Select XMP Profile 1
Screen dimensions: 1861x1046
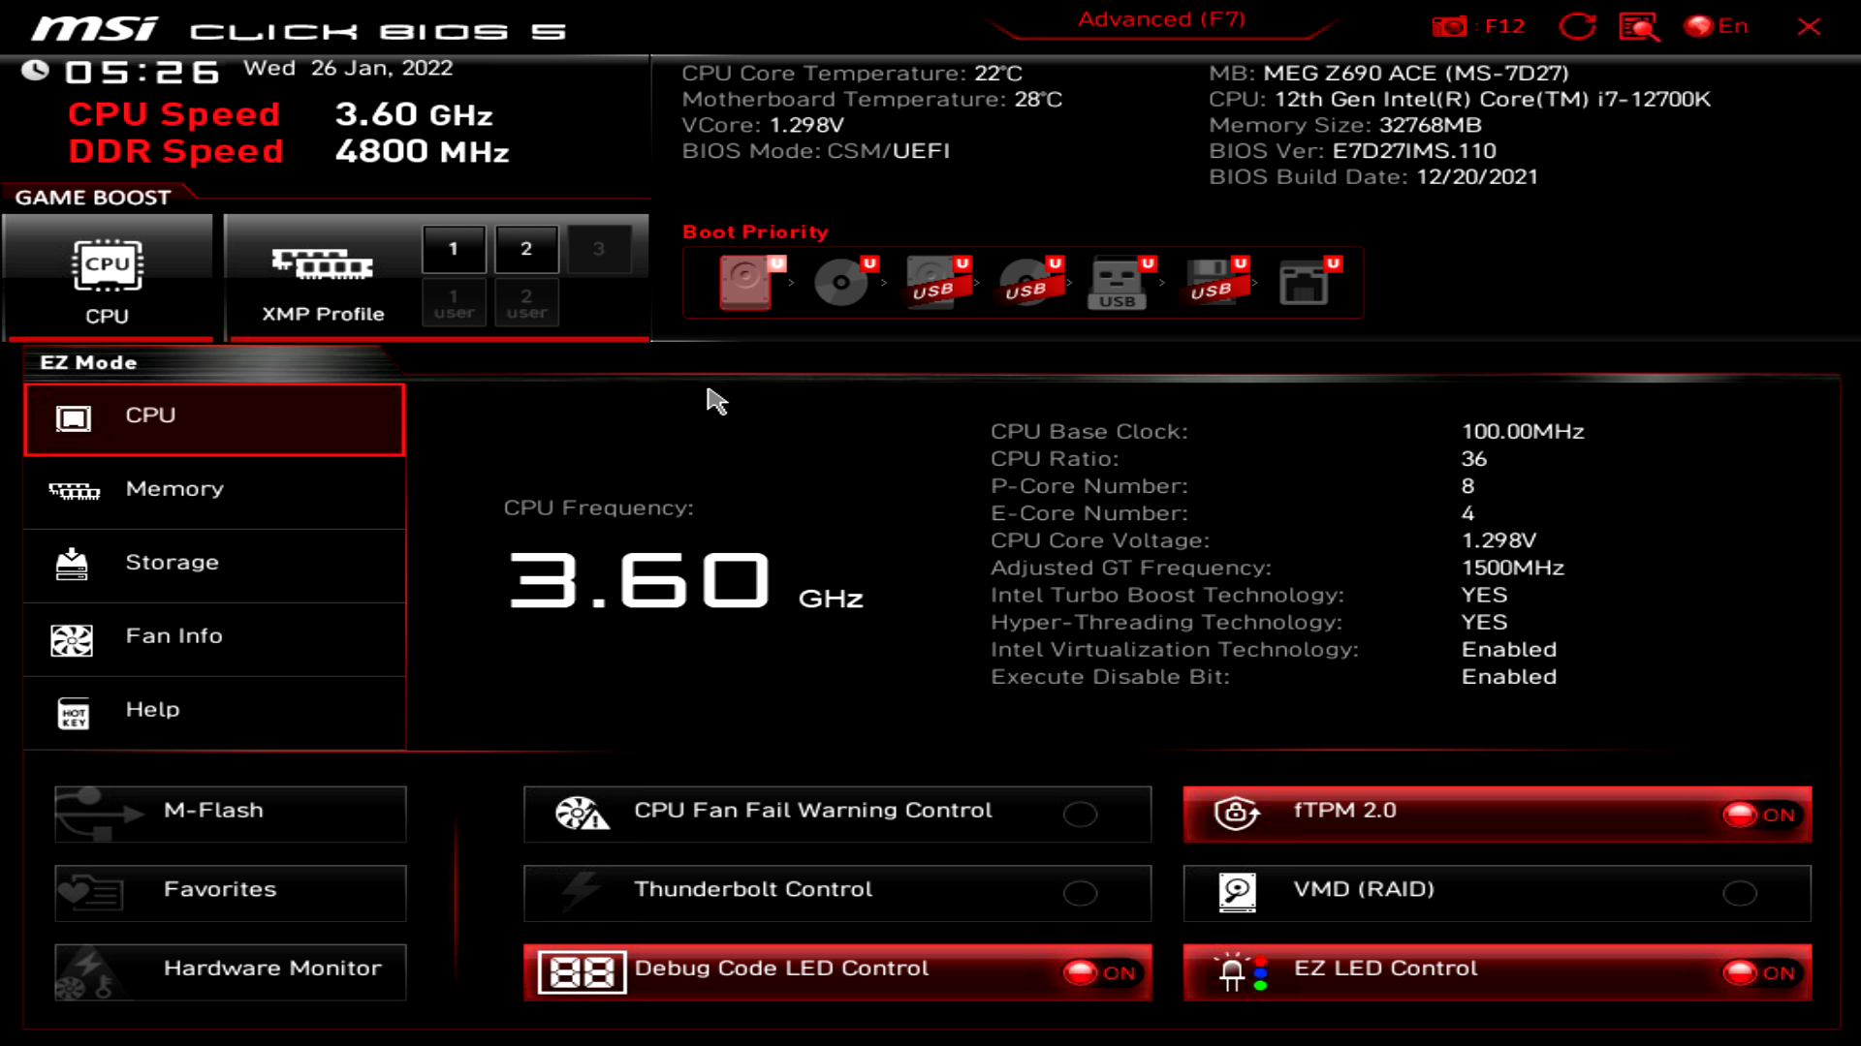click(454, 249)
